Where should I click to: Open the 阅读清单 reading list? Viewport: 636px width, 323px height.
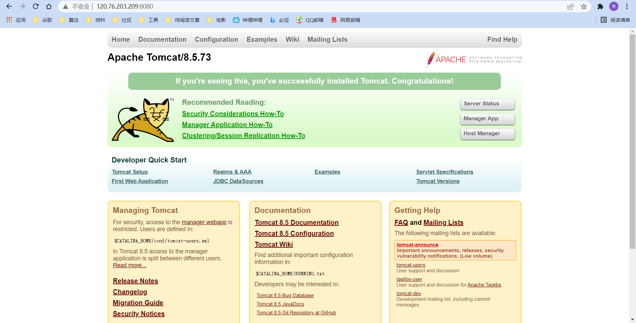pyautogui.click(x=615, y=20)
